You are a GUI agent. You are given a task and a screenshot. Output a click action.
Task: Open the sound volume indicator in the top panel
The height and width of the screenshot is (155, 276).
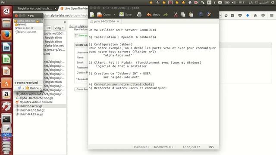coord(234,3)
